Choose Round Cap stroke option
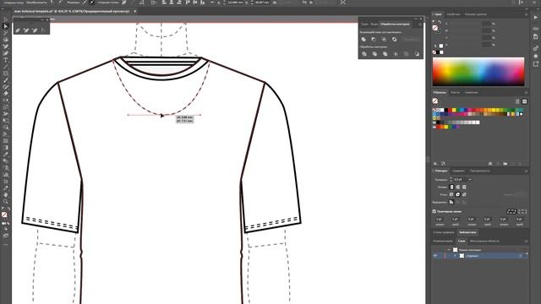Image resolution: width=541 pixels, height=304 pixels. click(458, 187)
